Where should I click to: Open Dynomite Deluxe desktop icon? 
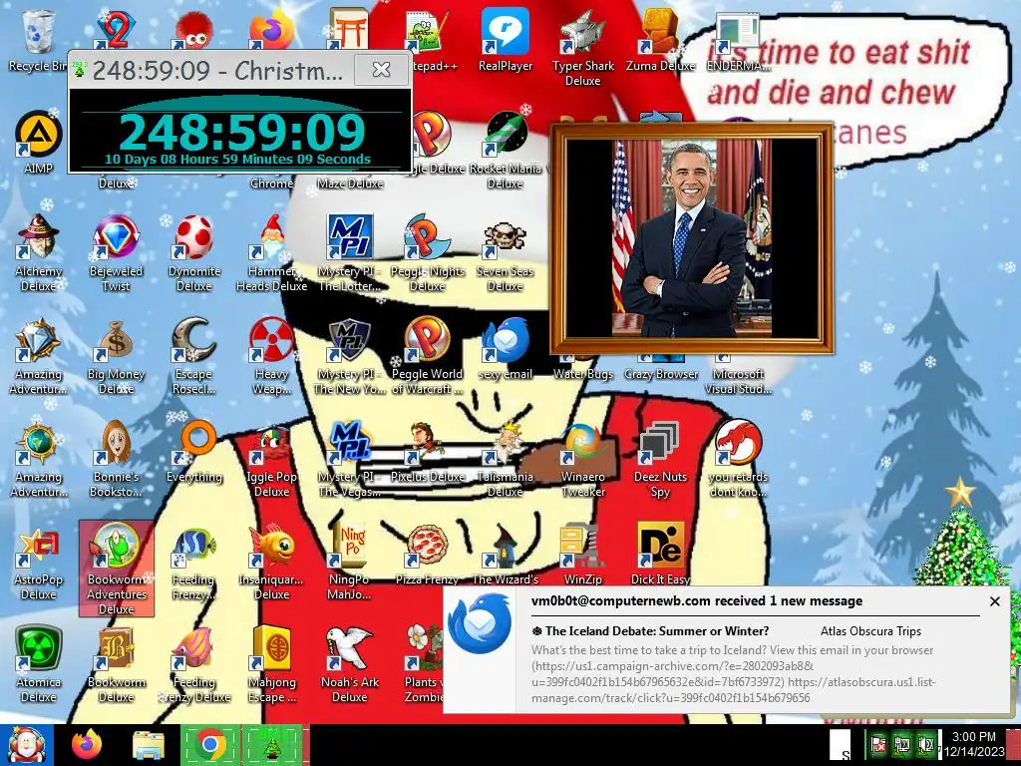tap(194, 252)
